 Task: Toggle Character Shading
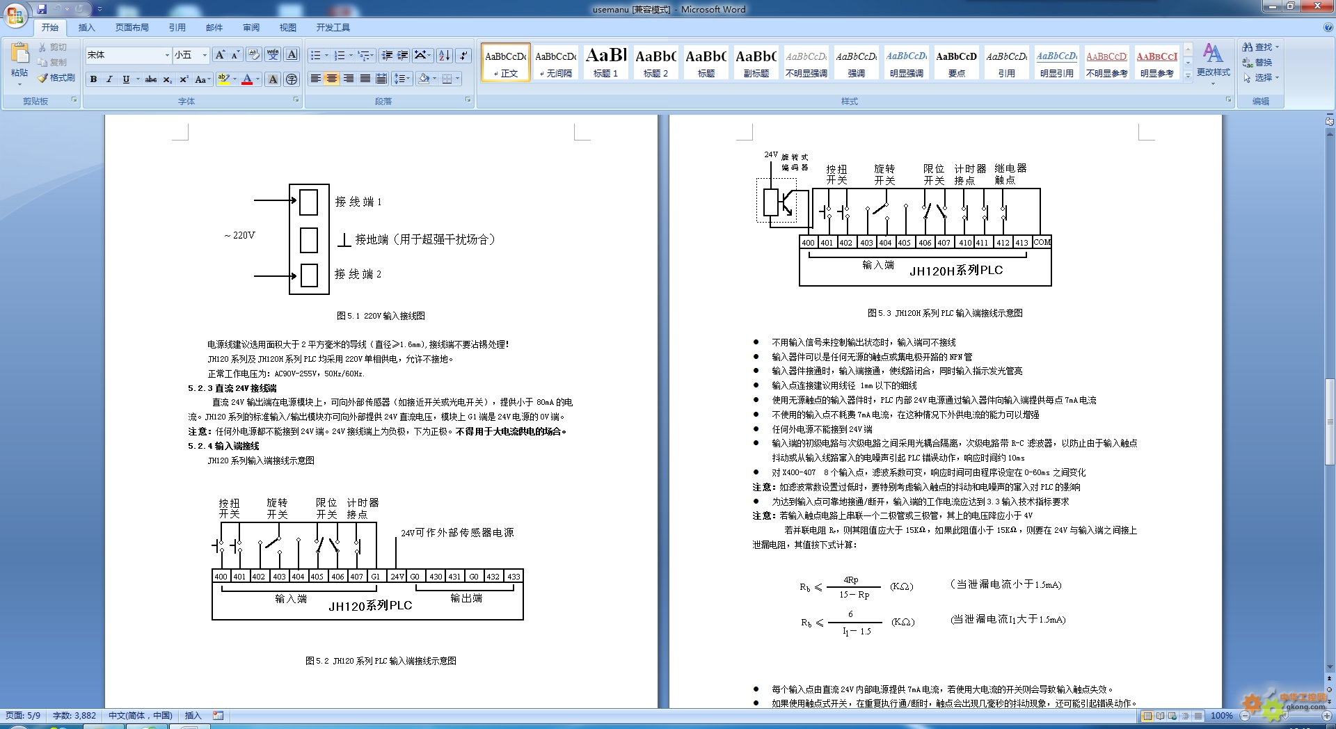(273, 79)
